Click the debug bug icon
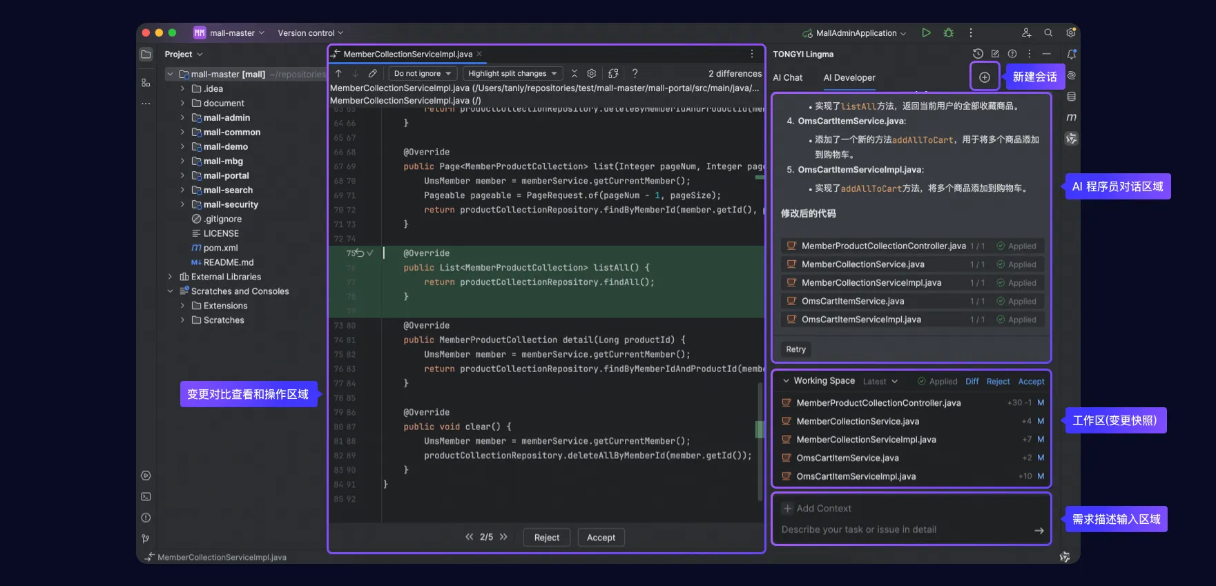 click(x=949, y=32)
